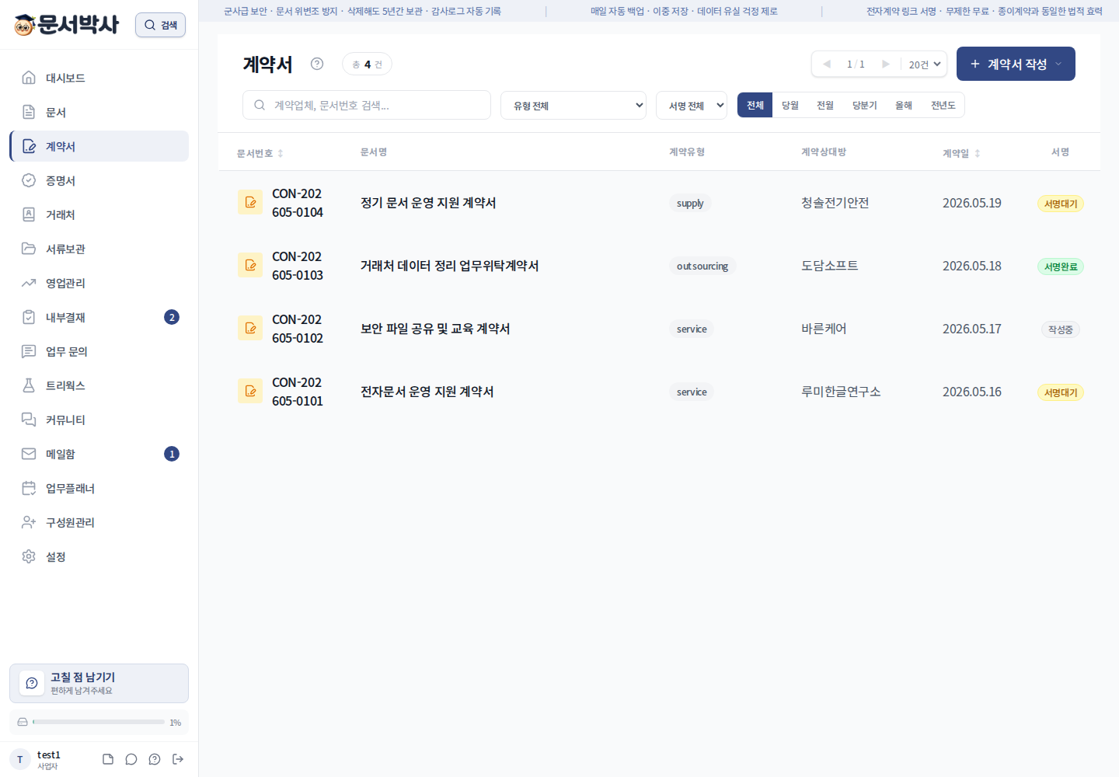Open the 구성원관리 user-plus icon
Screen dimensions: 1119x777
pos(29,522)
